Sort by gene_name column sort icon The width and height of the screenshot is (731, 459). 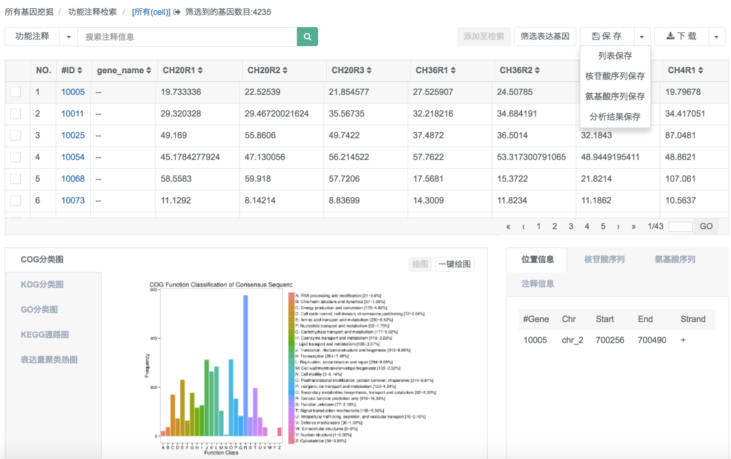coord(149,71)
